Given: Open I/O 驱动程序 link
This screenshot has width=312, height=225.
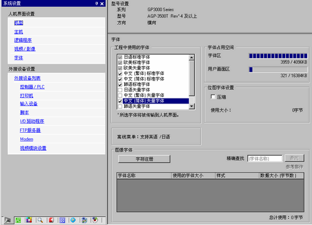Looking at the screenshot, I should pos(32,121).
